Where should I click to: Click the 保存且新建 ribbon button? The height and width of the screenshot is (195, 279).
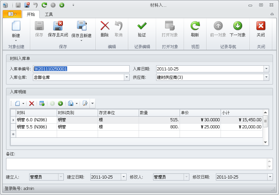(x=82, y=29)
